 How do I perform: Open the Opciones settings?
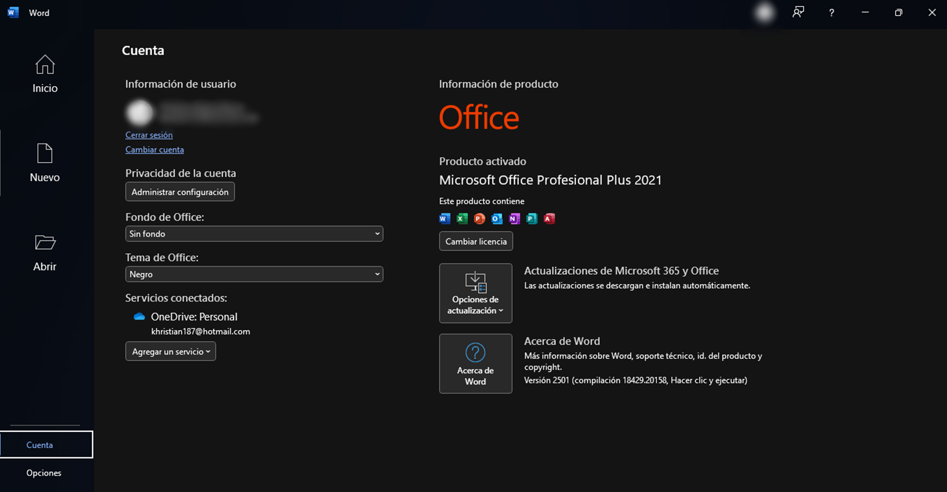point(44,473)
